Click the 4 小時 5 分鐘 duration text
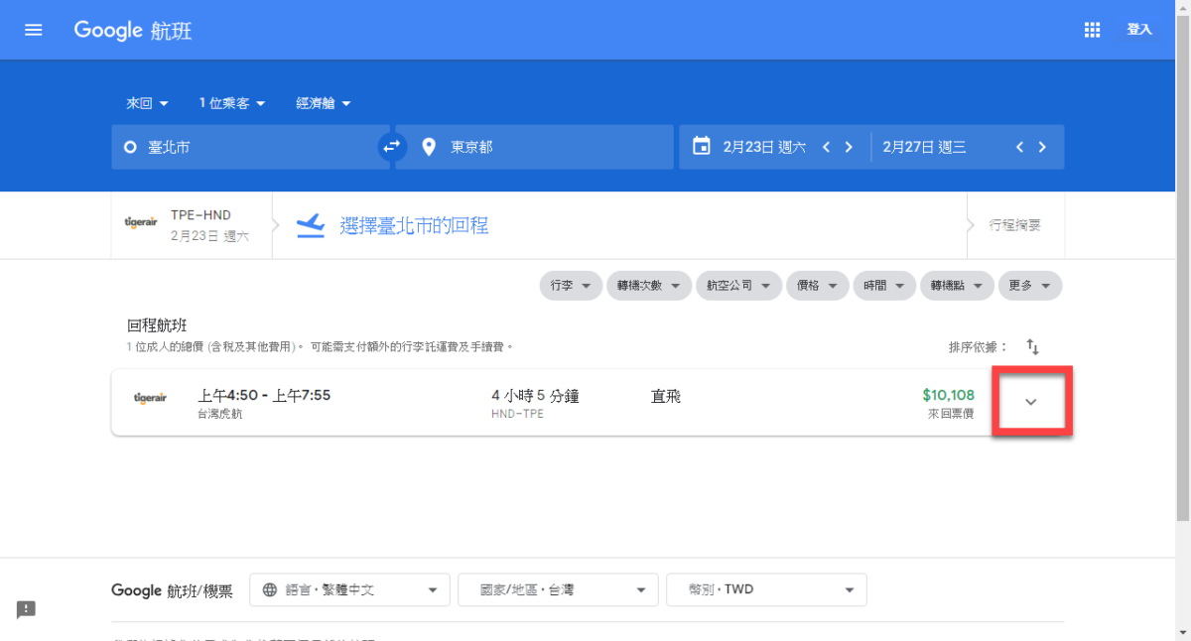1191x641 pixels. click(x=535, y=396)
